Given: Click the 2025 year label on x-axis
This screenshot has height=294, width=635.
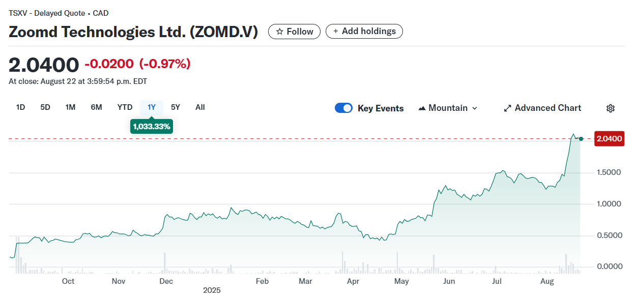Looking at the screenshot, I should coord(212,290).
